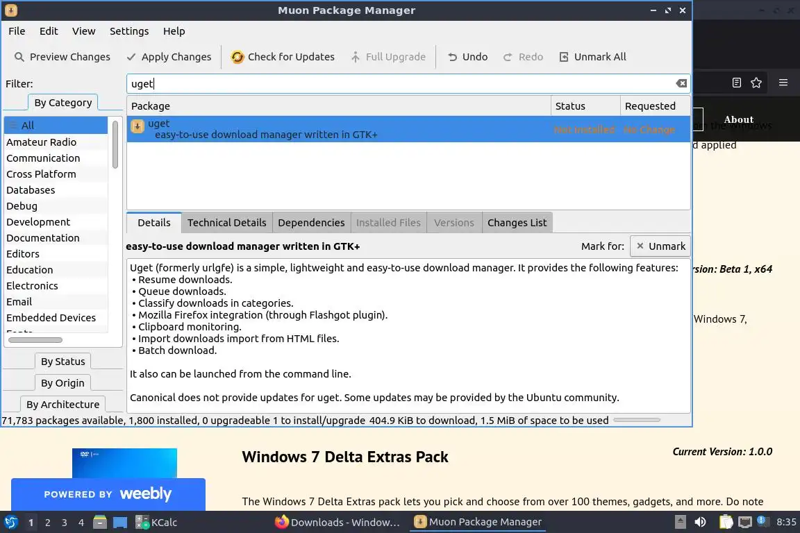Open the View menu
The width and height of the screenshot is (800, 533).
point(83,31)
